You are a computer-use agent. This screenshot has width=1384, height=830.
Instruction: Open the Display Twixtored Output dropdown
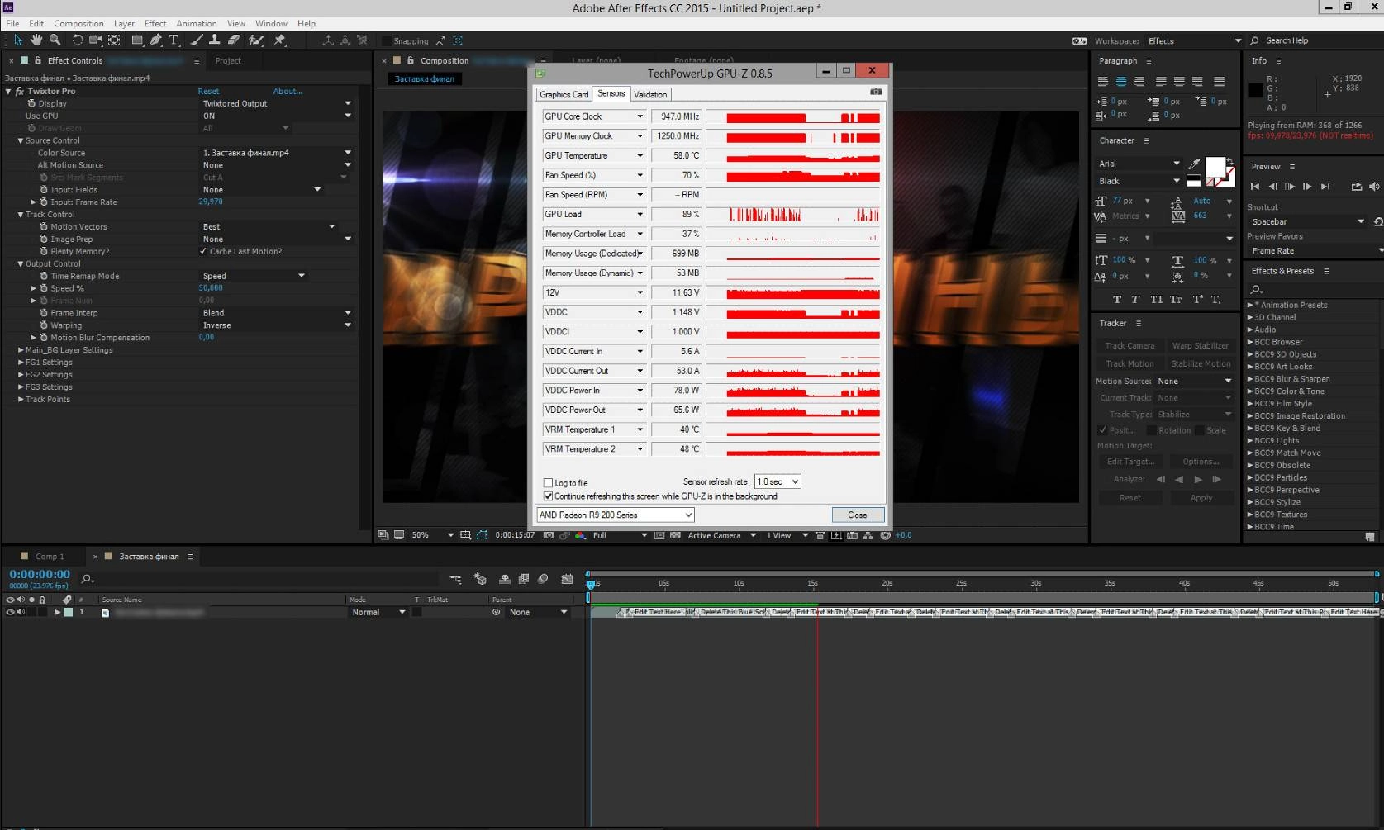click(277, 103)
